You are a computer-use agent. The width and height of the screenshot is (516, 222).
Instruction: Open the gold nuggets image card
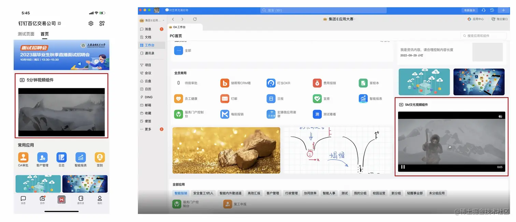tap(226, 150)
